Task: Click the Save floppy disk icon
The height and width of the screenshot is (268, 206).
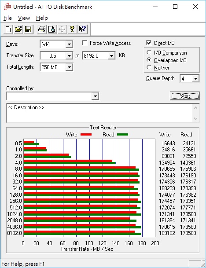Action: point(28,29)
